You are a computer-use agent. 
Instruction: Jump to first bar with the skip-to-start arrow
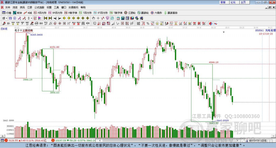45,18
